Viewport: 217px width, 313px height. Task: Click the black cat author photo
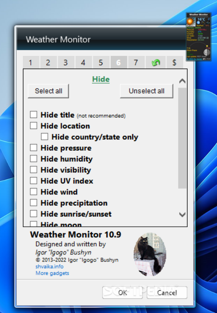(150, 254)
